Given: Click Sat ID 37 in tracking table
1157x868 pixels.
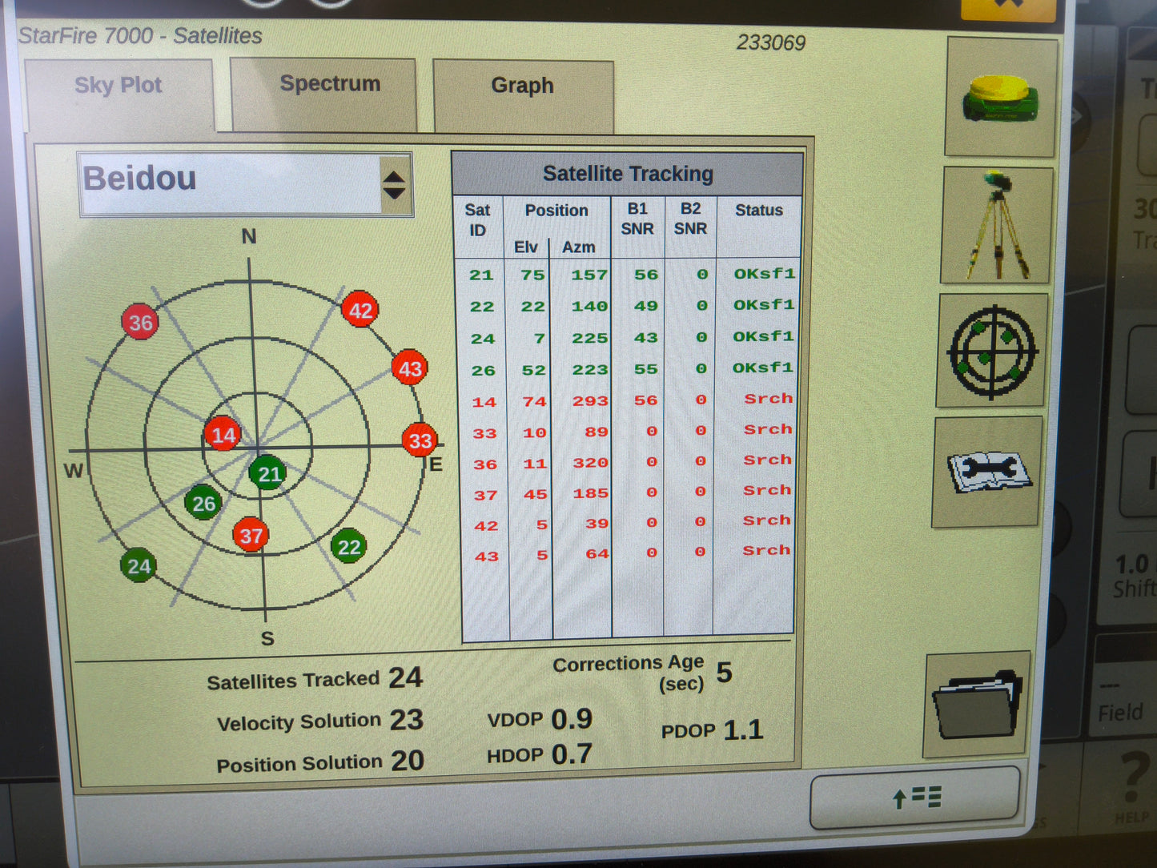Looking at the screenshot, I should tap(486, 495).
